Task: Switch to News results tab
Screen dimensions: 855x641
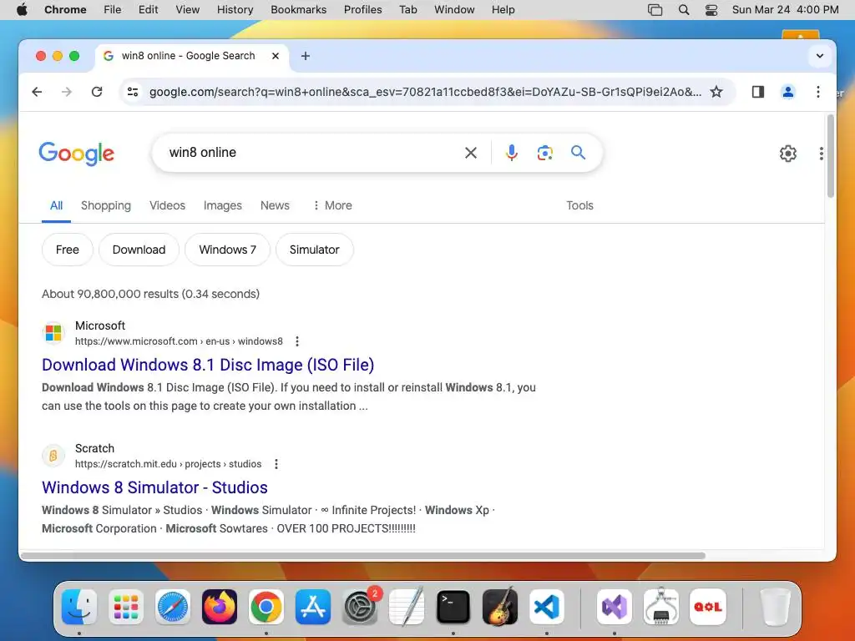Action: (x=275, y=205)
